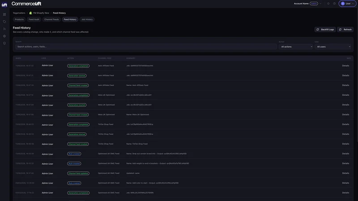Screen dimensions: 358x201
Task: Open Details for Add weight in brackets rule
Action: coord(345,163)
